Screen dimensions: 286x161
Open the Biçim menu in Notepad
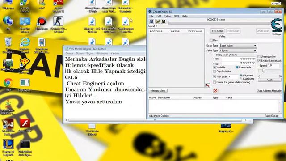coord(89,53)
